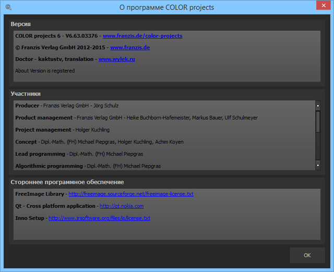The height and width of the screenshot is (272, 334).
Task: Click the 'Стороннее программное обеспечение' section header
Action: (x=67, y=182)
